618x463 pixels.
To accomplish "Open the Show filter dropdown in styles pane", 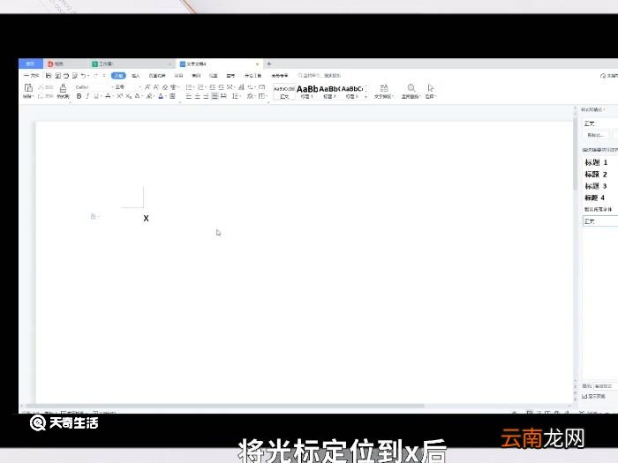I will coord(606,386).
